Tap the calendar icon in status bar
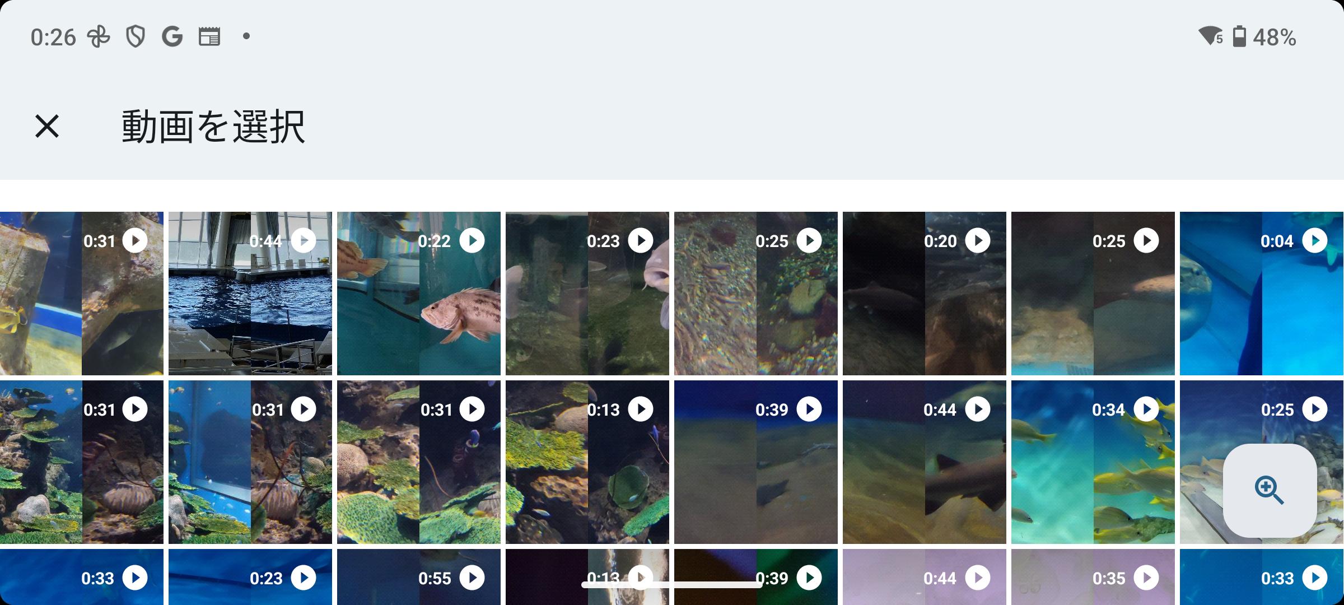The width and height of the screenshot is (1344, 605). (x=209, y=37)
